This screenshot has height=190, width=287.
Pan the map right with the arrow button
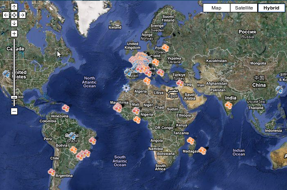click(x=22, y=15)
